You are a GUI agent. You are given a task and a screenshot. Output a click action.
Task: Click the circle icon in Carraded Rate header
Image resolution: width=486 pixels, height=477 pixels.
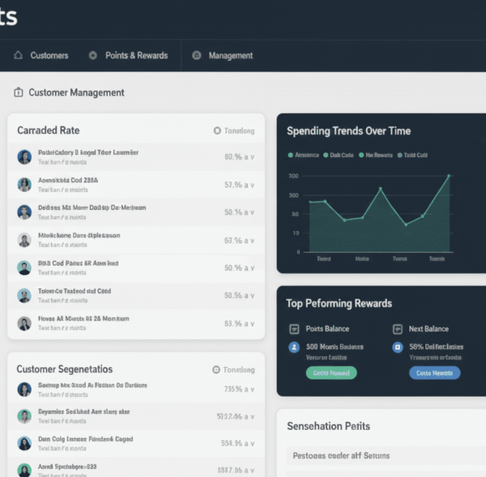(217, 130)
